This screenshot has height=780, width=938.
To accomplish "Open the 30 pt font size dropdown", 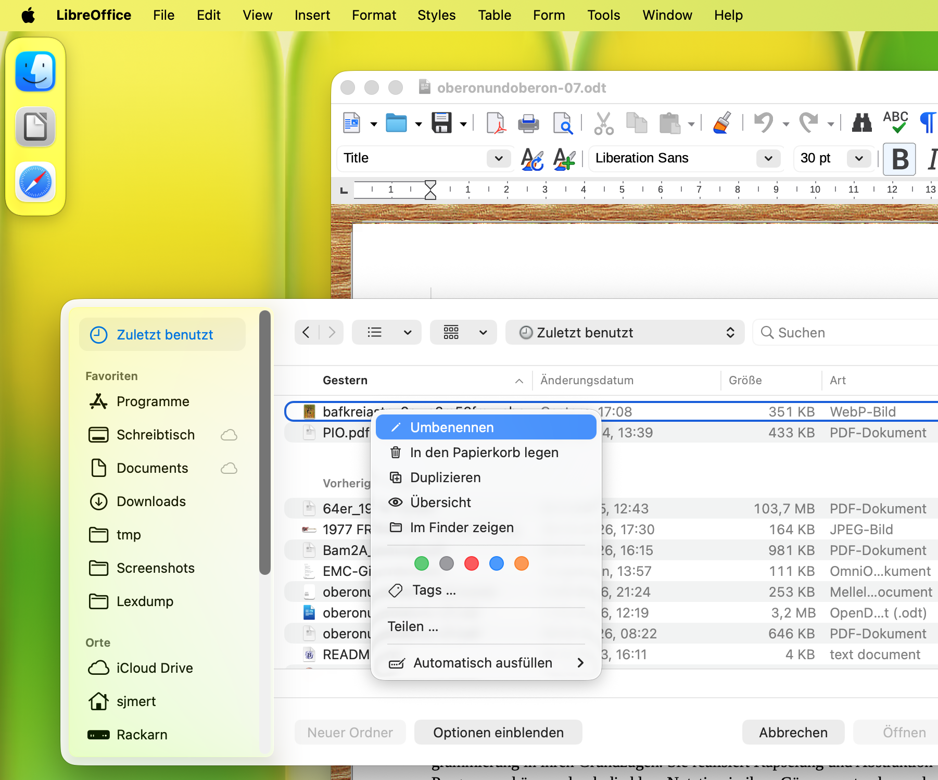I will pos(858,158).
